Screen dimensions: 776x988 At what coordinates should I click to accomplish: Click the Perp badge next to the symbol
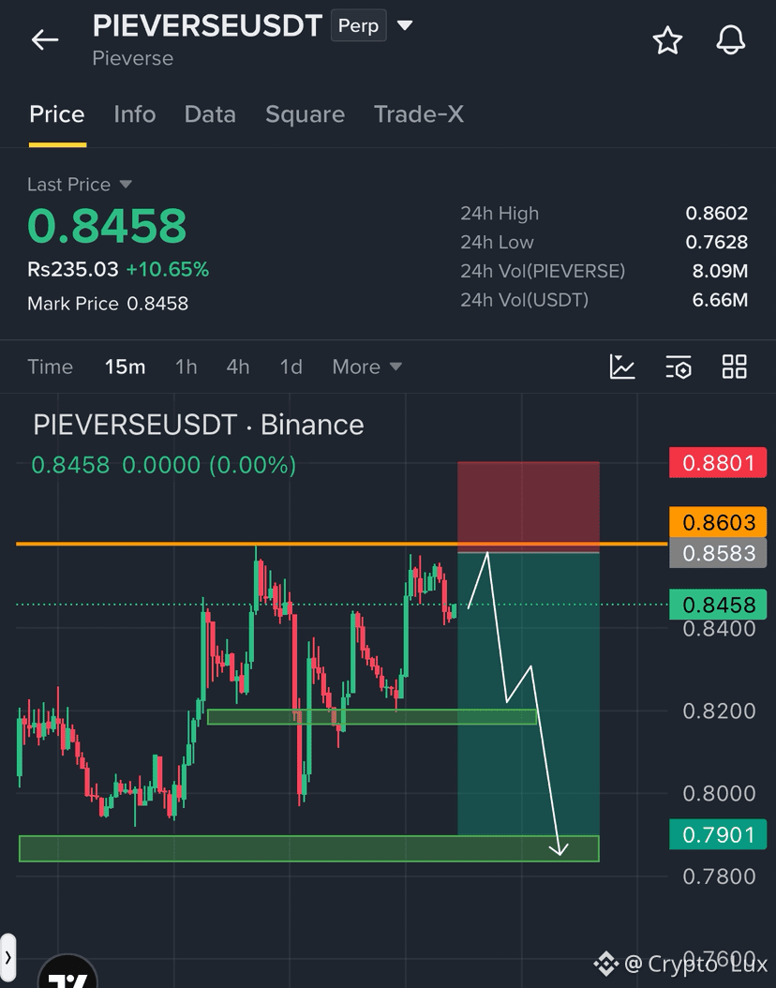click(358, 26)
